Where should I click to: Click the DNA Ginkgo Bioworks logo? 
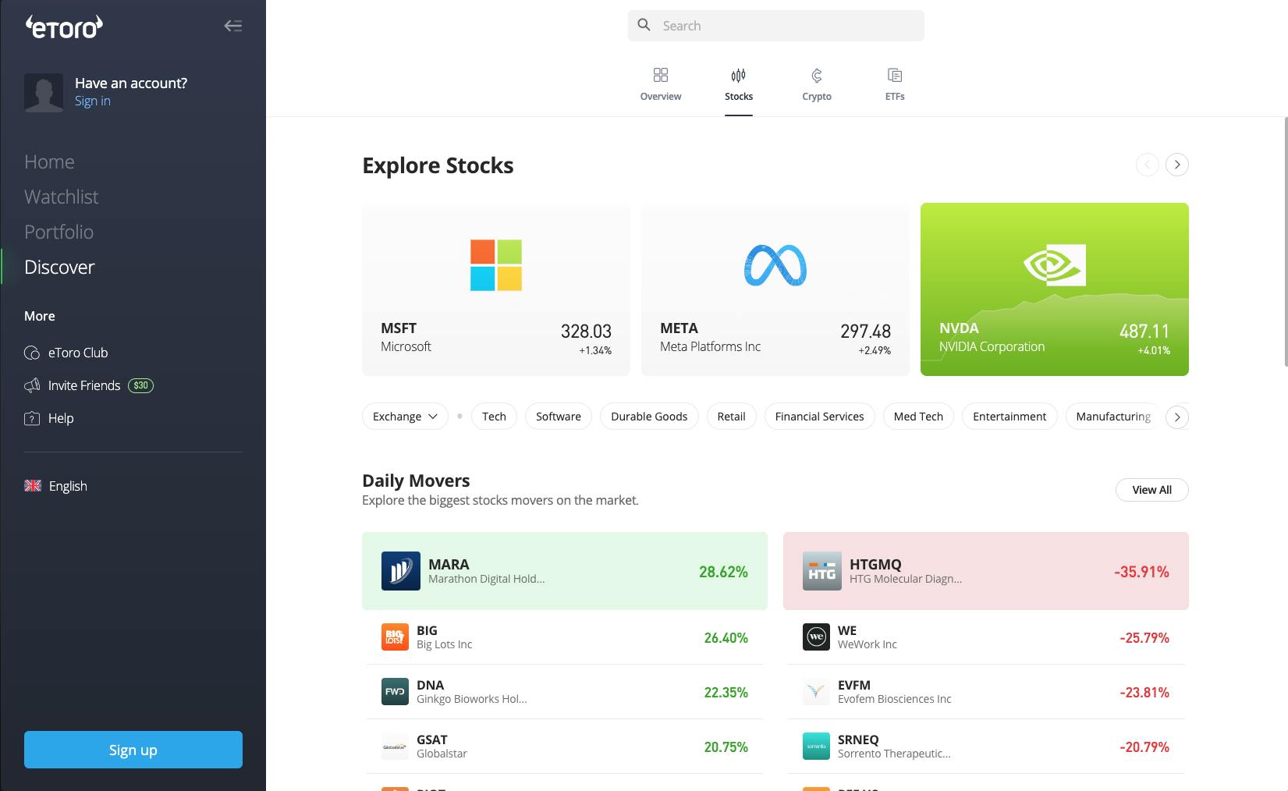click(395, 692)
